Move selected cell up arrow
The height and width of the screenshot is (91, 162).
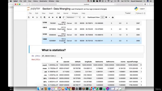point(49,17)
